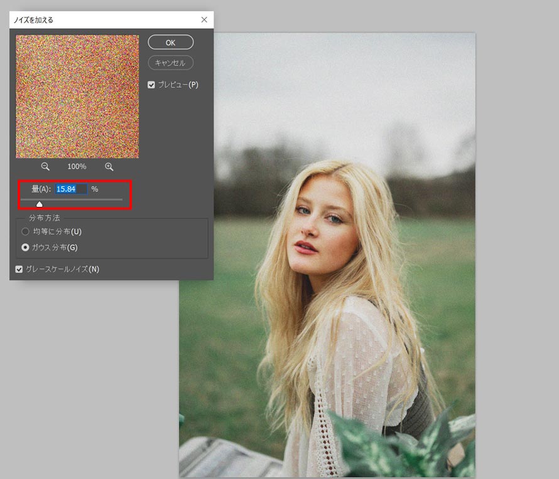Select 均等に分布(U) radio option
559x479 pixels.
(25, 232)
